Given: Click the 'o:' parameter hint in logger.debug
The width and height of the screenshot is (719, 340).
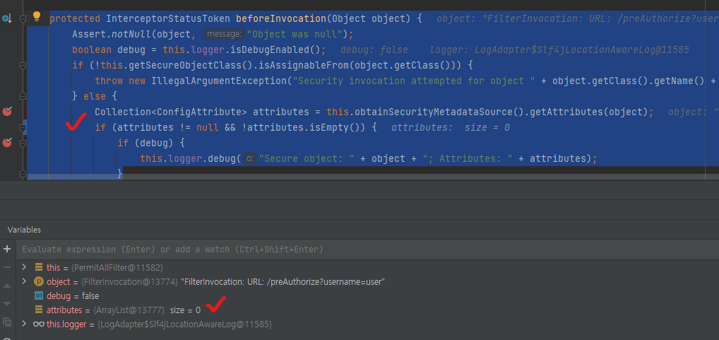Looking at the screenshot, I should 249,158.
